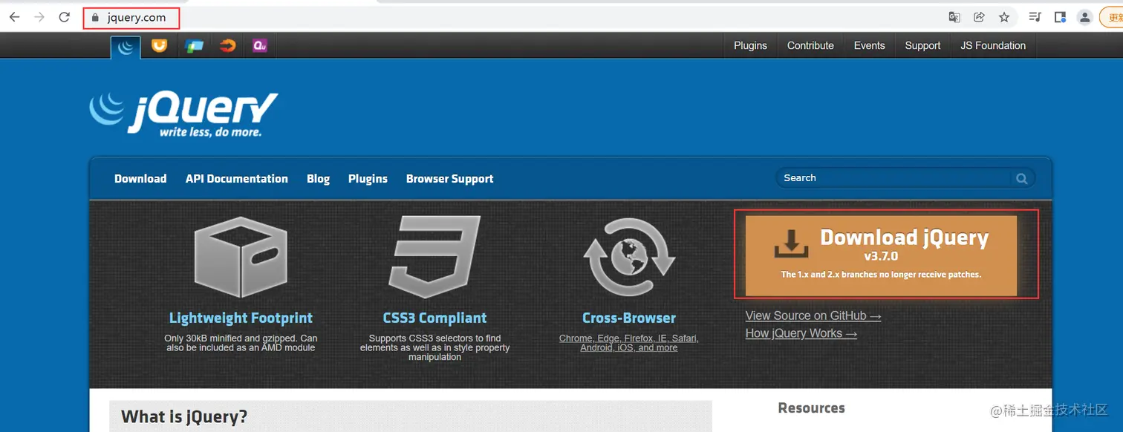Go back with the browser back arrow

[14, 17]
